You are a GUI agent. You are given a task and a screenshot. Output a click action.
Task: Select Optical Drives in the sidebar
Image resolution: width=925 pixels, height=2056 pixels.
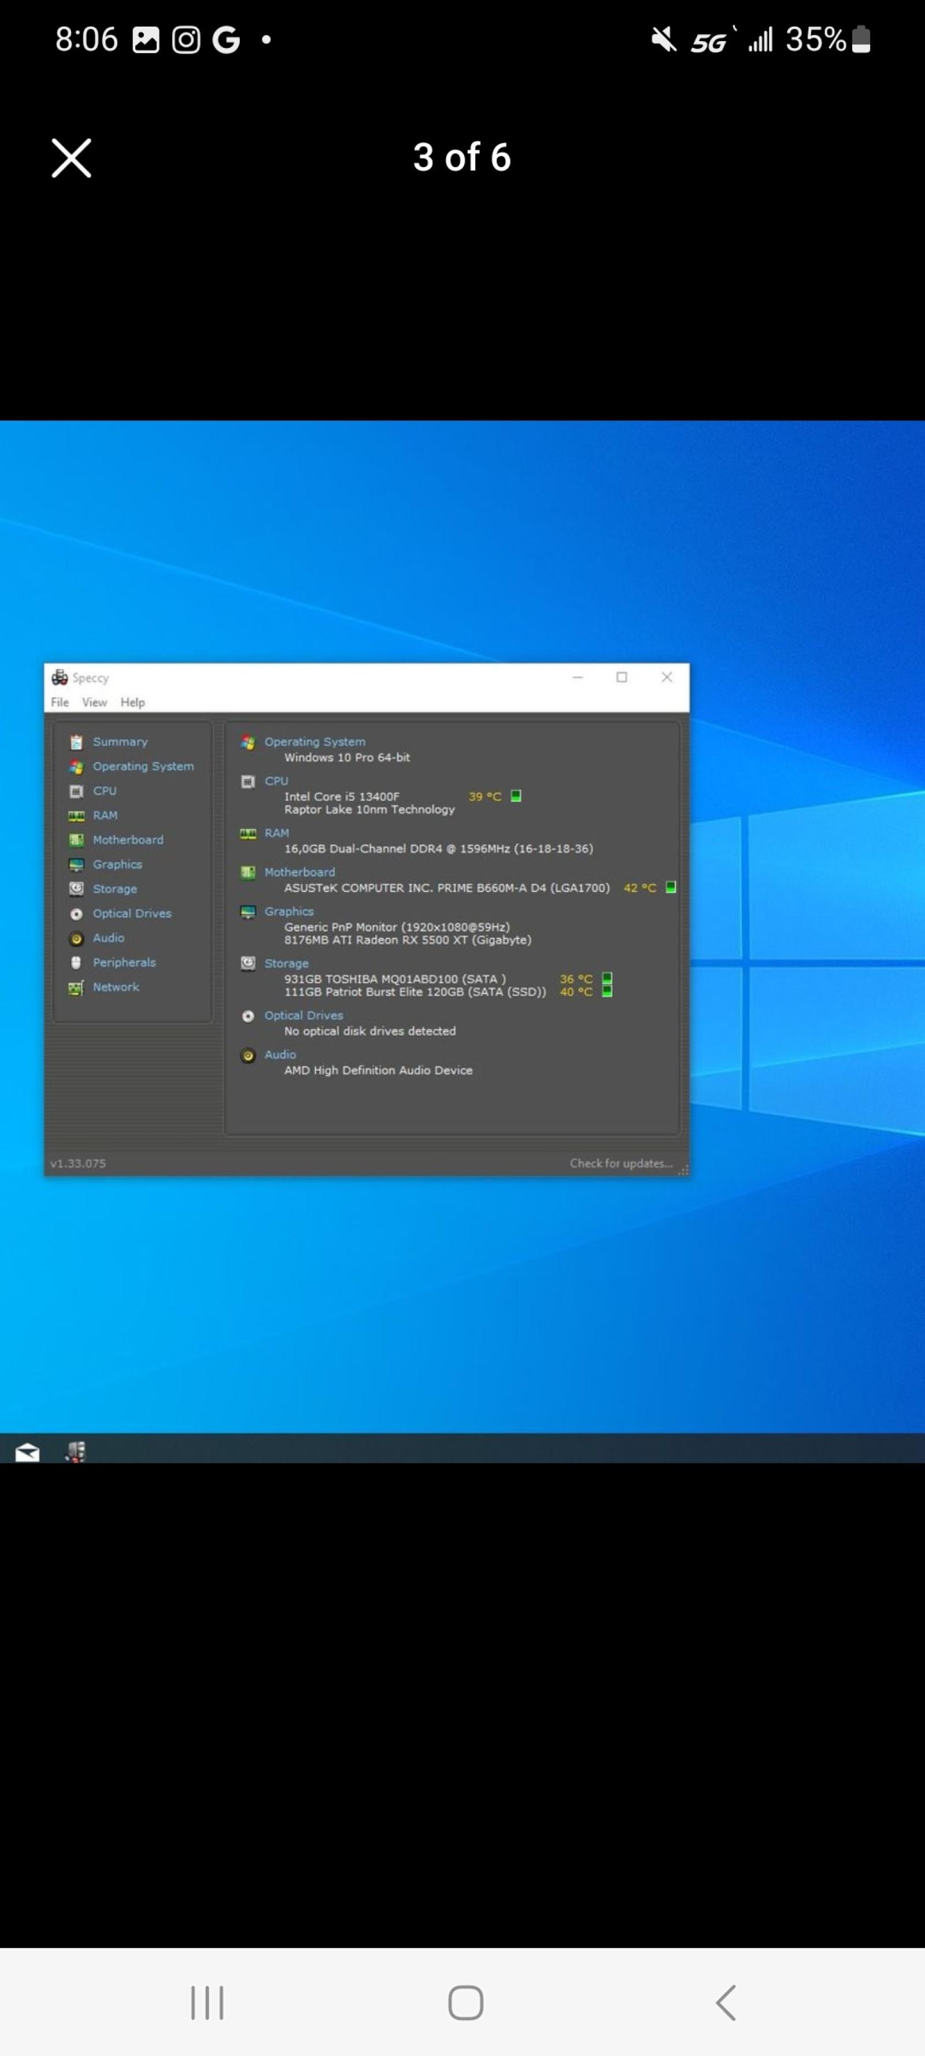tap(132, 913)
